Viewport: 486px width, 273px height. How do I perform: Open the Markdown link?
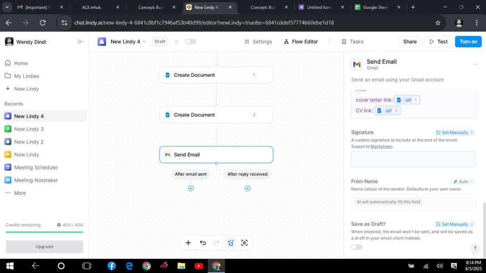click(382, 146)
